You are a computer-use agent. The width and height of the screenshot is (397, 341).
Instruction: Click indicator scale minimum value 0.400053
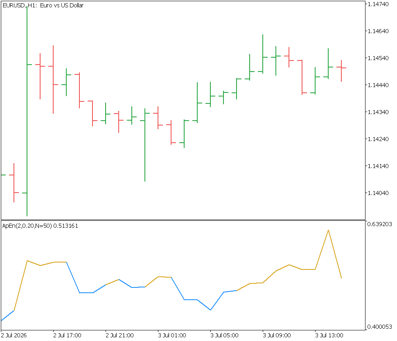[379, 327]
